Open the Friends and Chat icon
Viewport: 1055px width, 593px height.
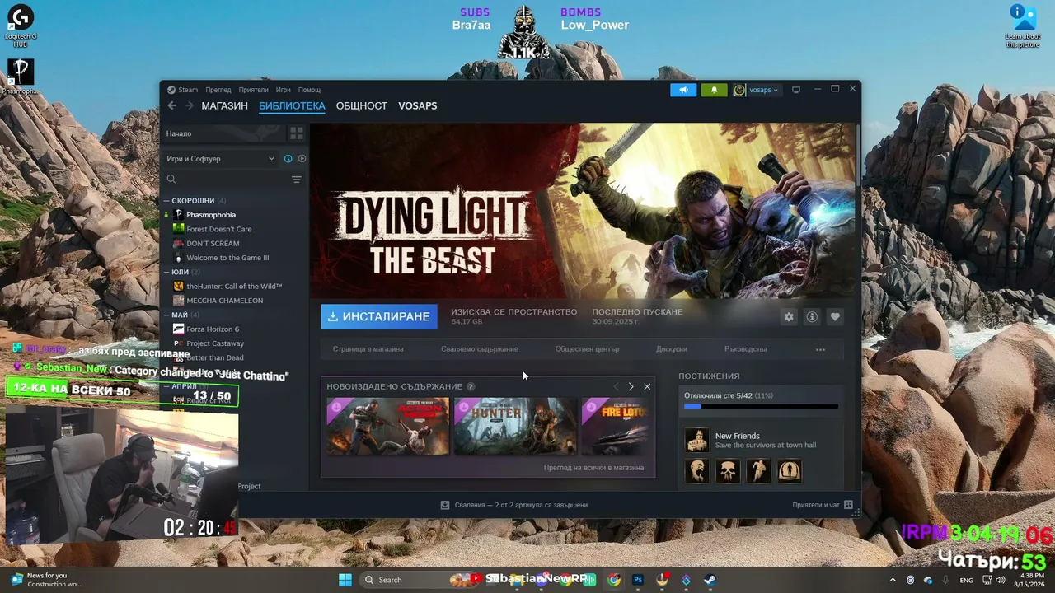(848, 505)
